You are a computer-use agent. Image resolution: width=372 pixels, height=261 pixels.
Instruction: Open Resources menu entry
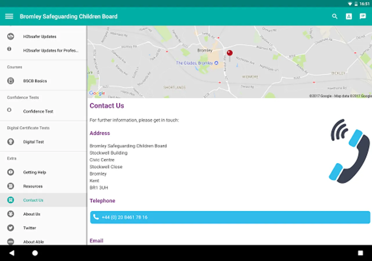pyautogui.click(x=43, y=186)
